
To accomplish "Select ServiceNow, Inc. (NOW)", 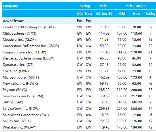I will 21,109.
